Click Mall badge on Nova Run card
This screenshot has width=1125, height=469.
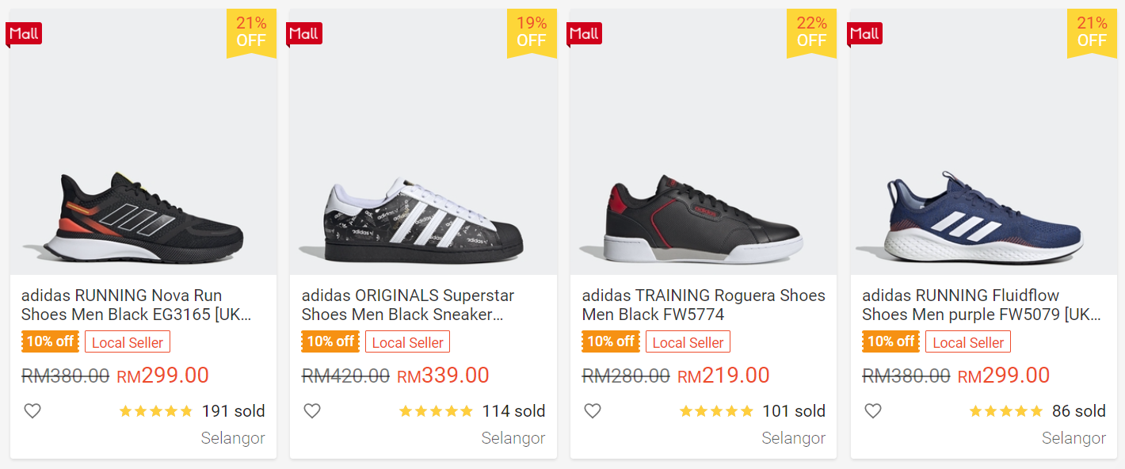point(23,33)
